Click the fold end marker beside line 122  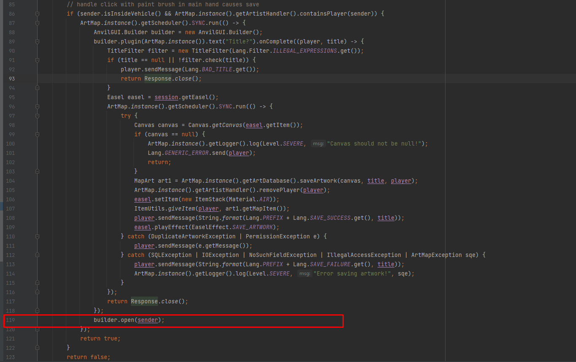tap(37, 348)
